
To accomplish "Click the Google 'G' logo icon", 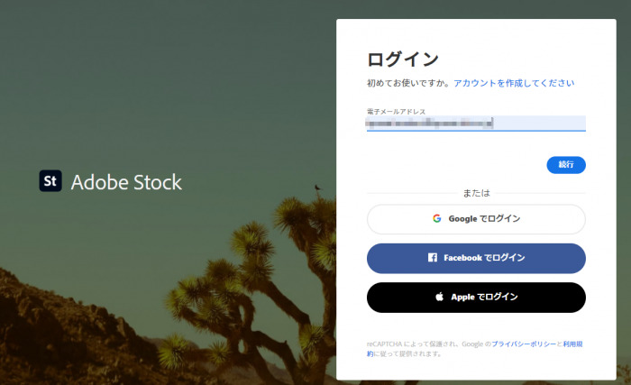I will 437,219.
